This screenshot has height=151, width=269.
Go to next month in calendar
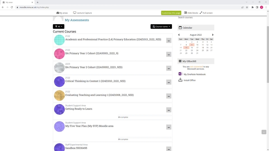[213, 35]
